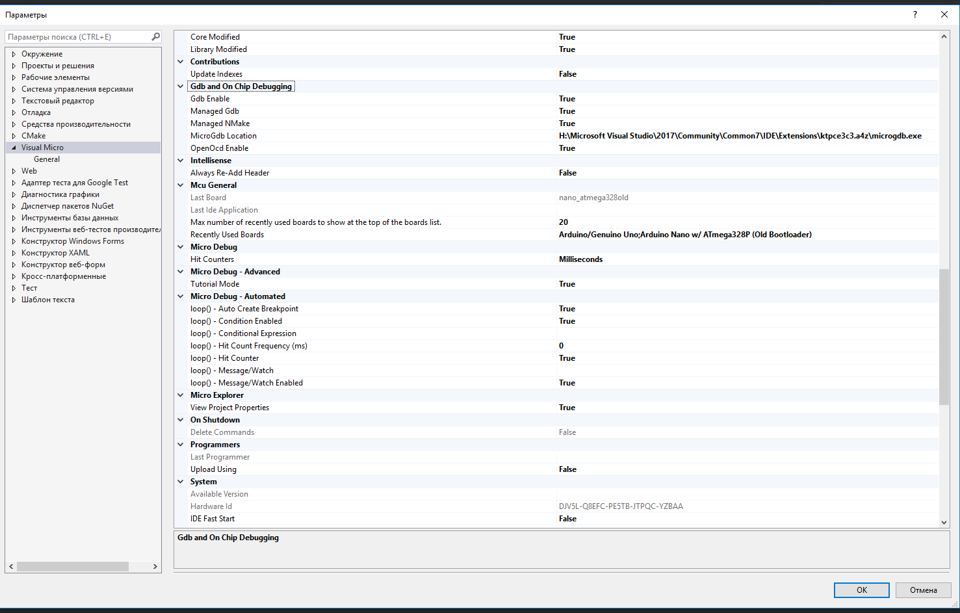Expand the Диспетчер пакетов NuGet node
Image resolution: width=960 pixels, height=613 pixels.
14,206
